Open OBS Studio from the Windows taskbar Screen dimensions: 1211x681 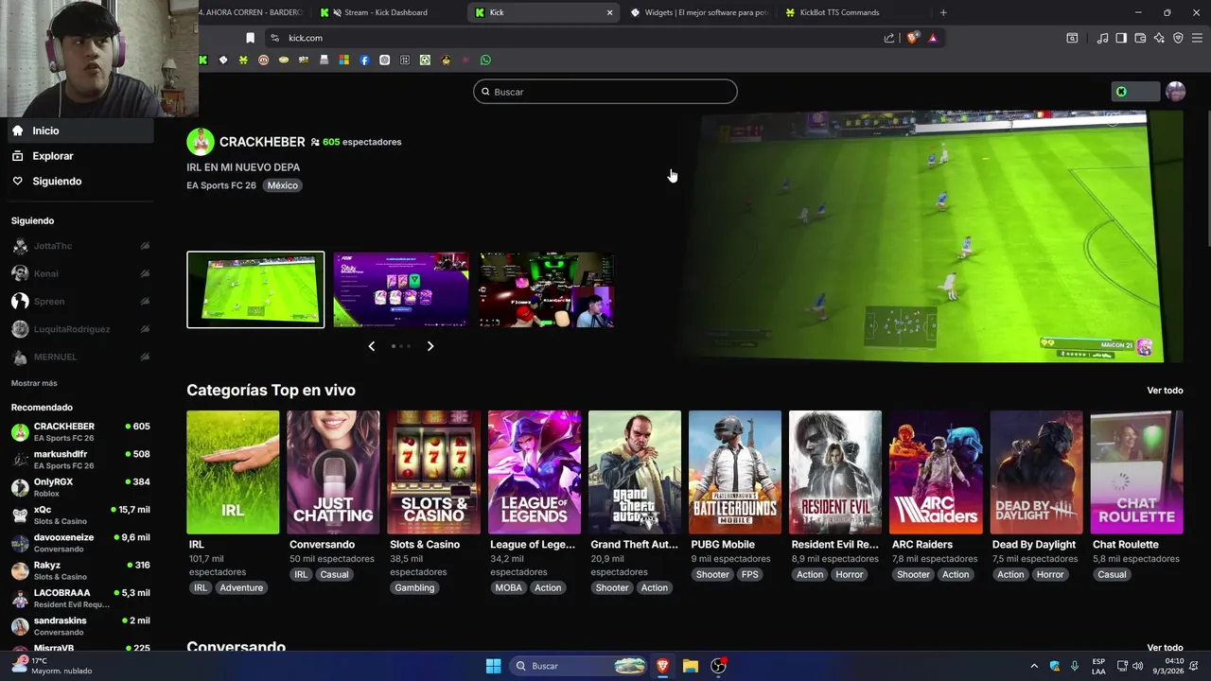pyautogui.click(x=718, y=666)
